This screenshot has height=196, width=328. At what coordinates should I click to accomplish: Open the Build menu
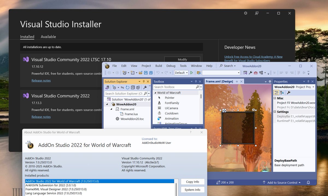click(159, 66)
